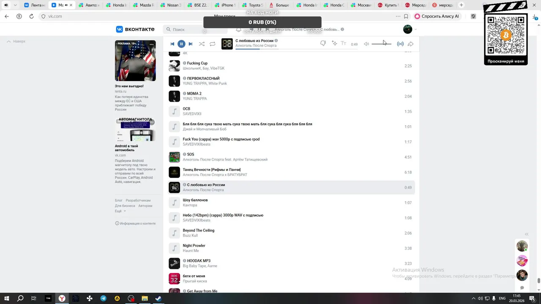This screenshot has width=541, height=304.
Task: Play the MDMA 2 track cover
Action: click(175, 96)
